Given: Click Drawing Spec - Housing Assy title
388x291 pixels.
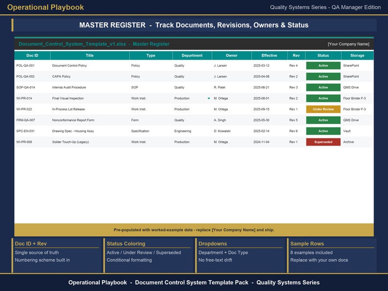Looking at the screenshot, I should click(x=73, y=131).
